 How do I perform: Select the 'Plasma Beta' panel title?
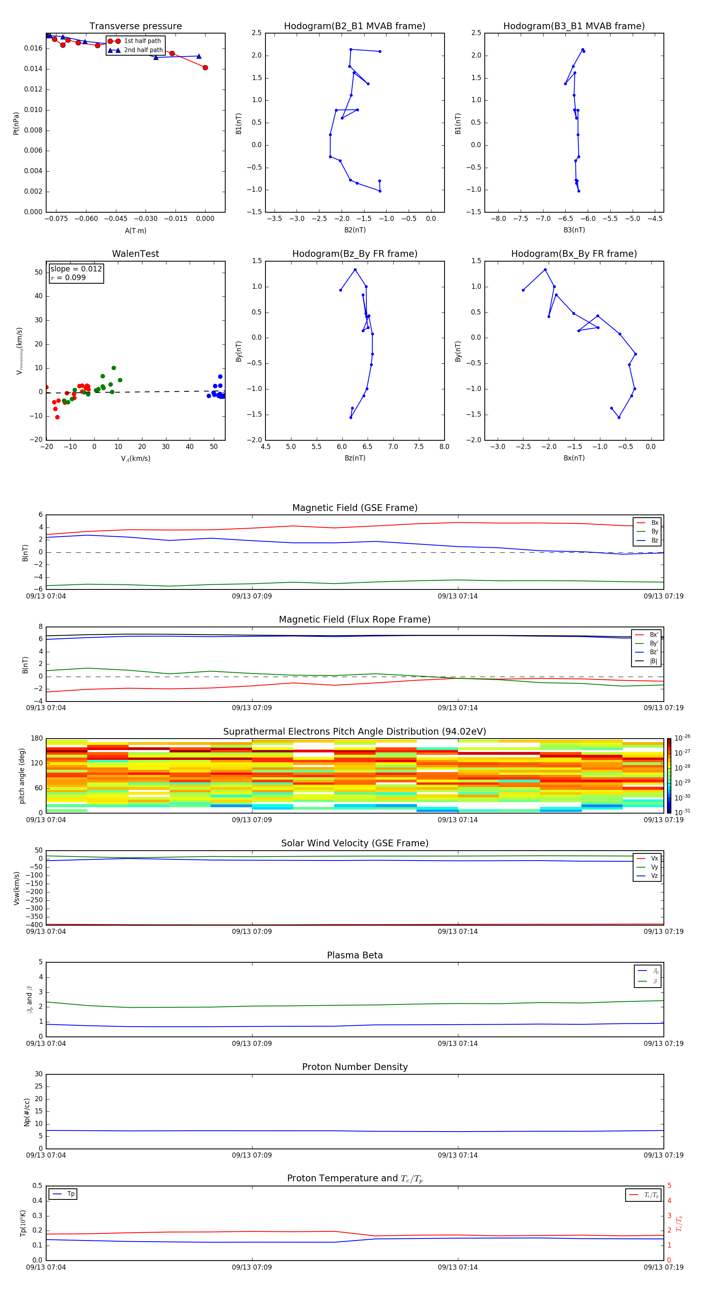(355, 956)
